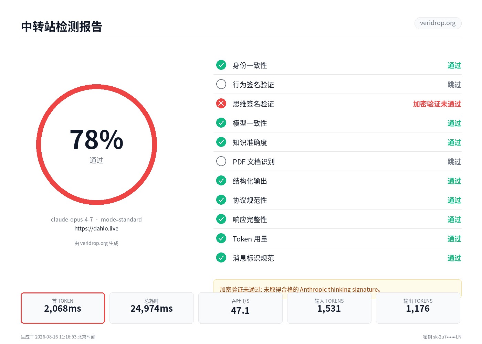Click the 78% red score ring
Screen dimensions: 482x344
(x=96, y=145)
